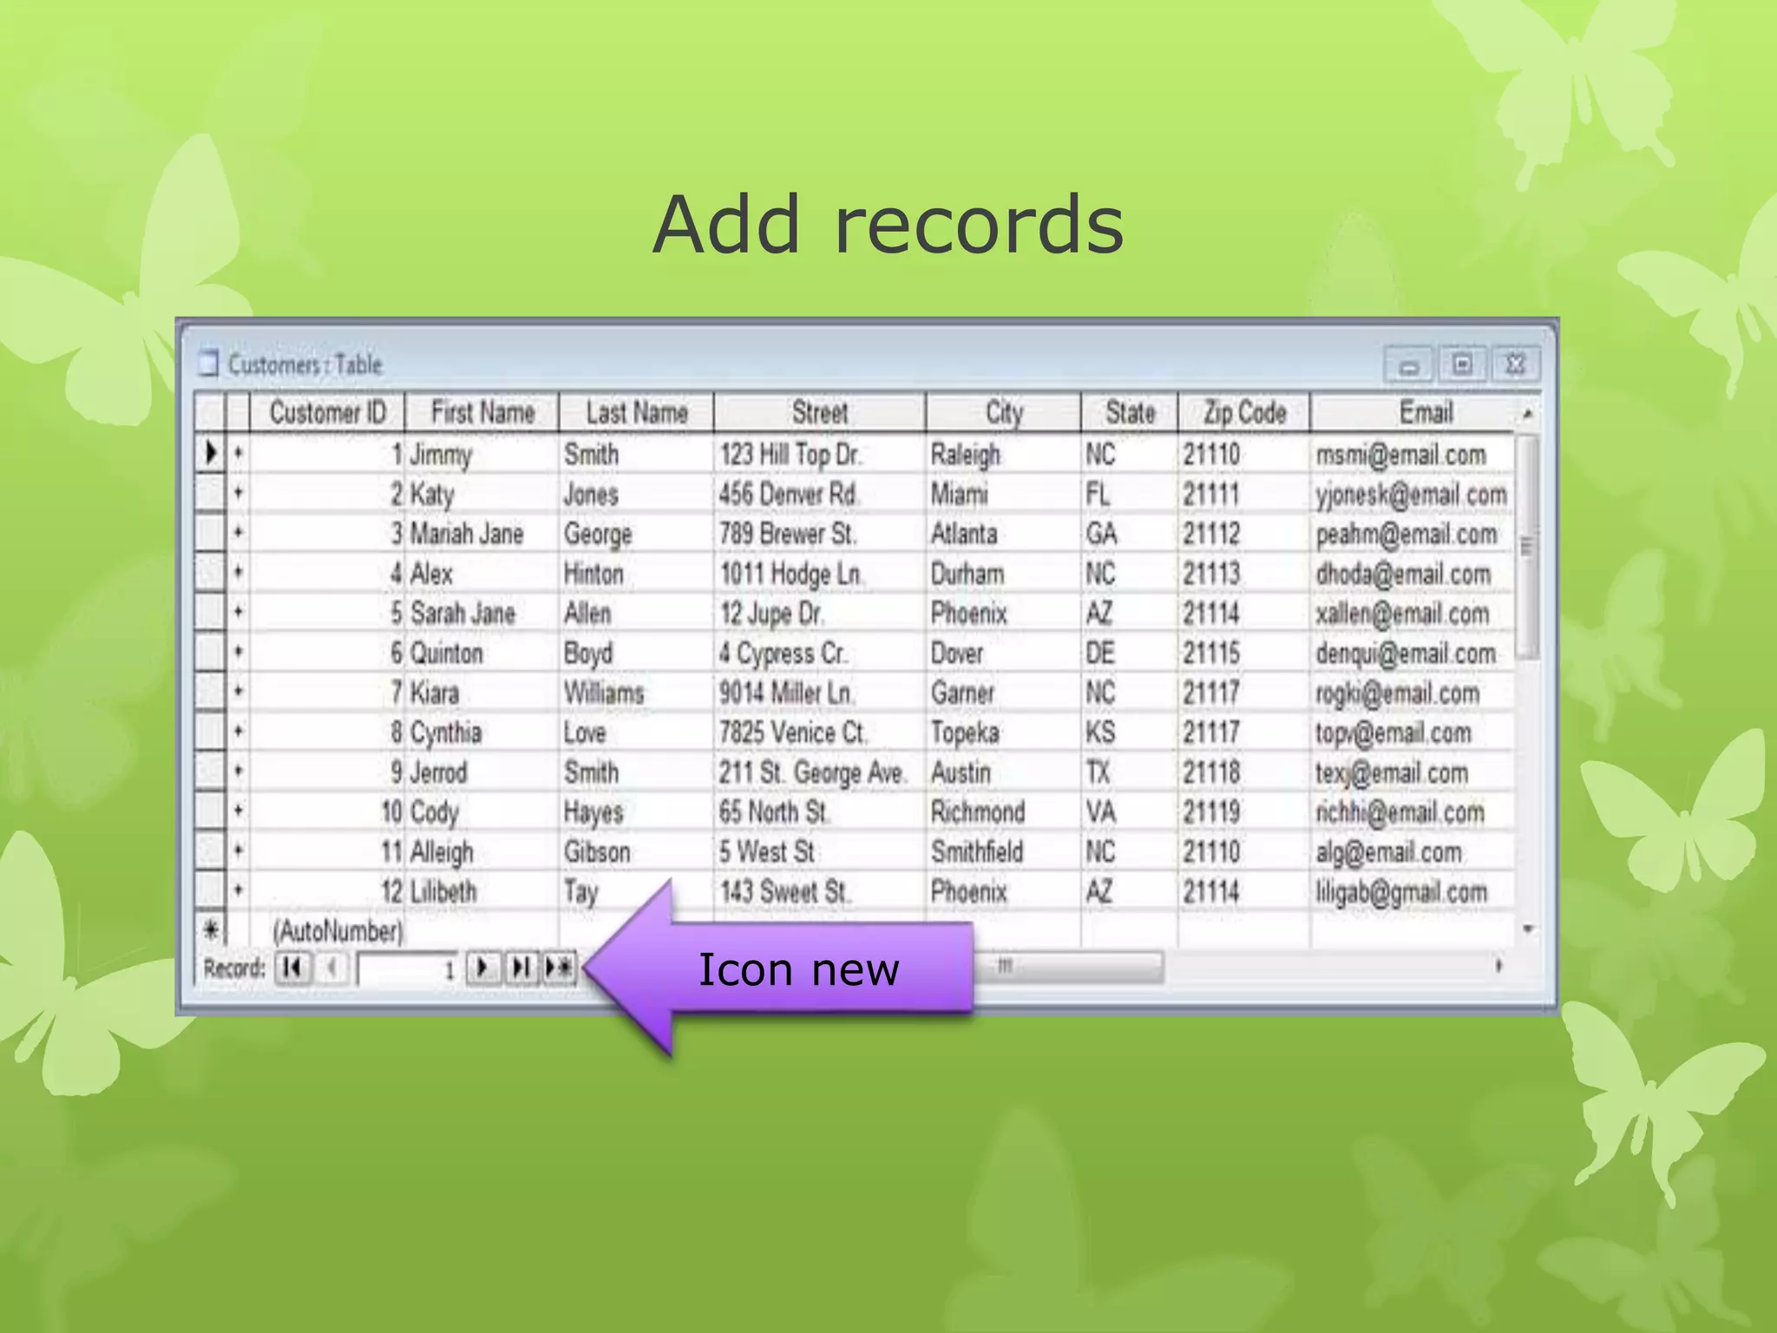Screen dimensions: 1777x1333
Task: Expand subdatasheet for Cody Hayes row
Action: (x=238, y=811)
